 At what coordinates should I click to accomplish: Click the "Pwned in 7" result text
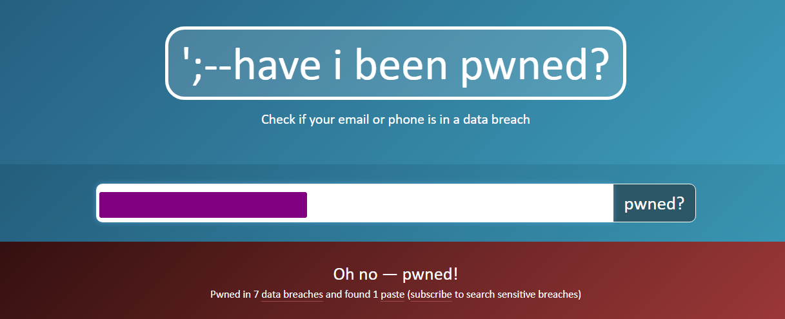point(234,295)
